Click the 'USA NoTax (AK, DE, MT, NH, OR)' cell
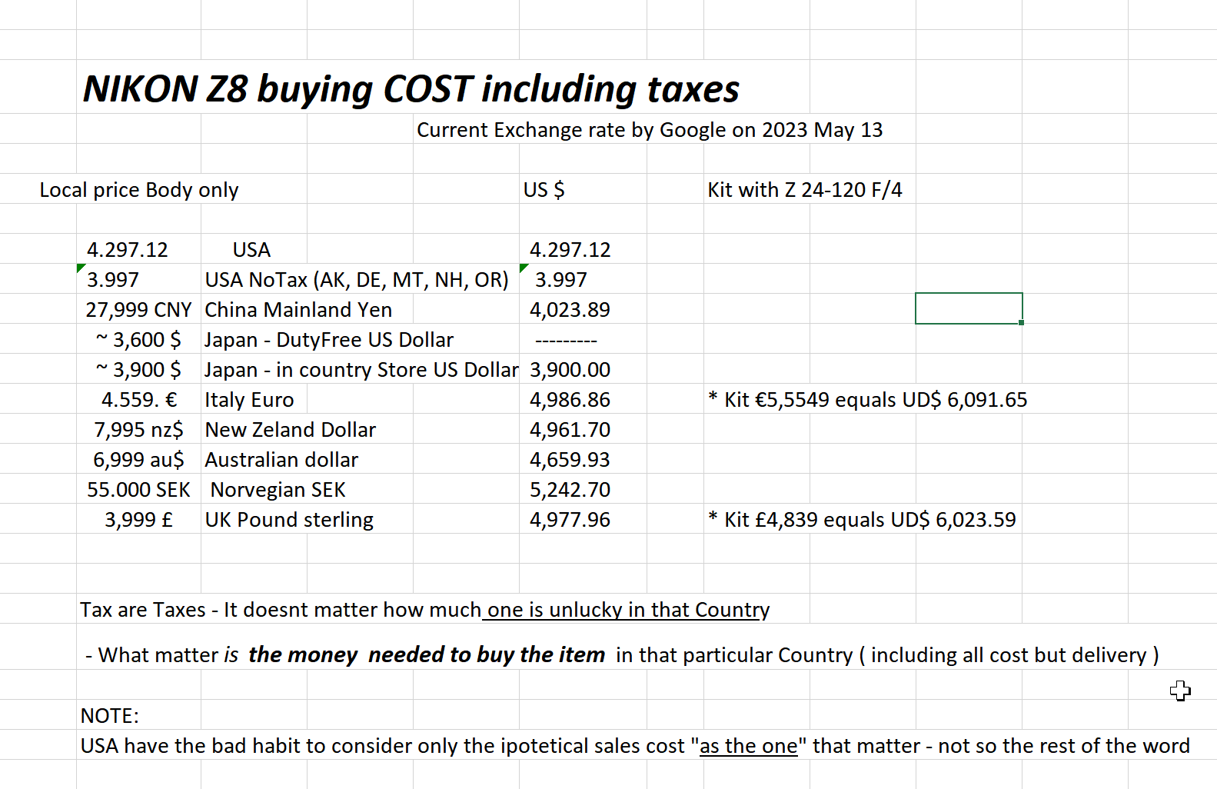Viewport: 1217px width, 789px height. pyautogui.click(x=357, y=280)
